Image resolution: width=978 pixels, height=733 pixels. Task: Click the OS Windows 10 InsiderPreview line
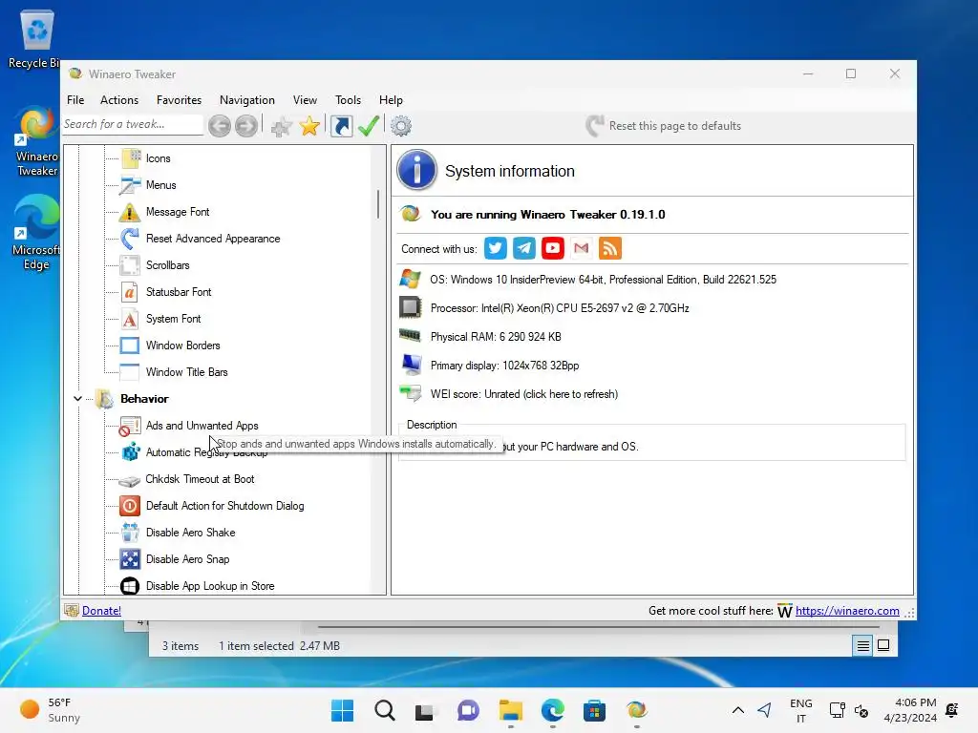(603, 280)
